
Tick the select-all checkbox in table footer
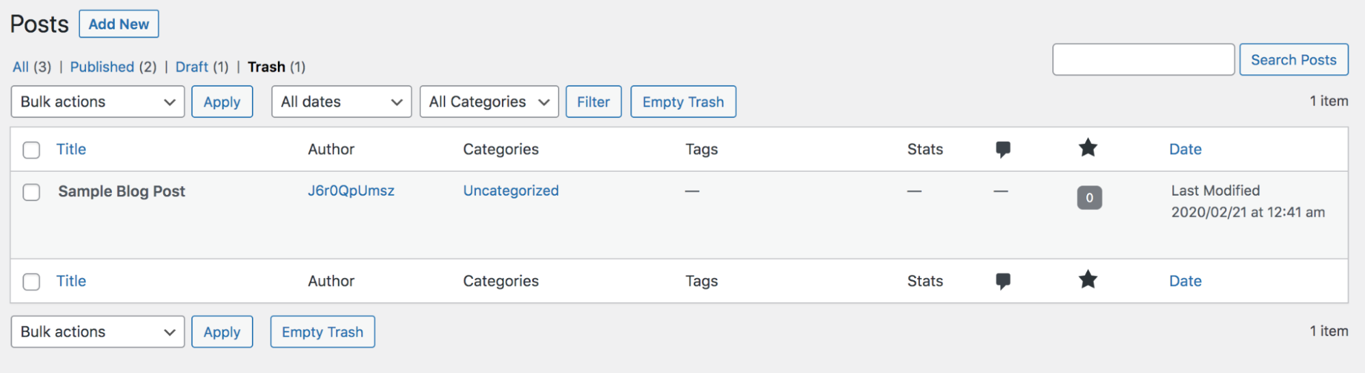31,282
